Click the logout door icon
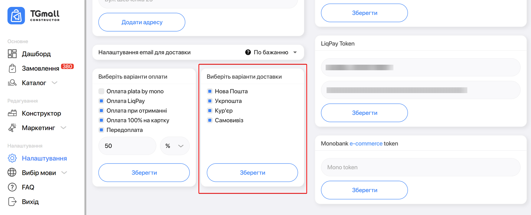This screenshot has width=531, height=215. tap(12, 202)
